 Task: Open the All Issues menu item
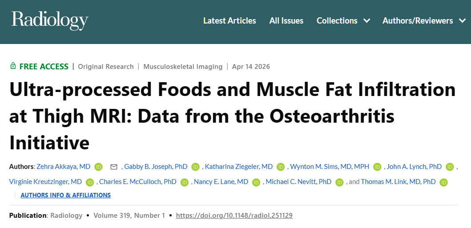pyautogui.click(x=286, y=20)
